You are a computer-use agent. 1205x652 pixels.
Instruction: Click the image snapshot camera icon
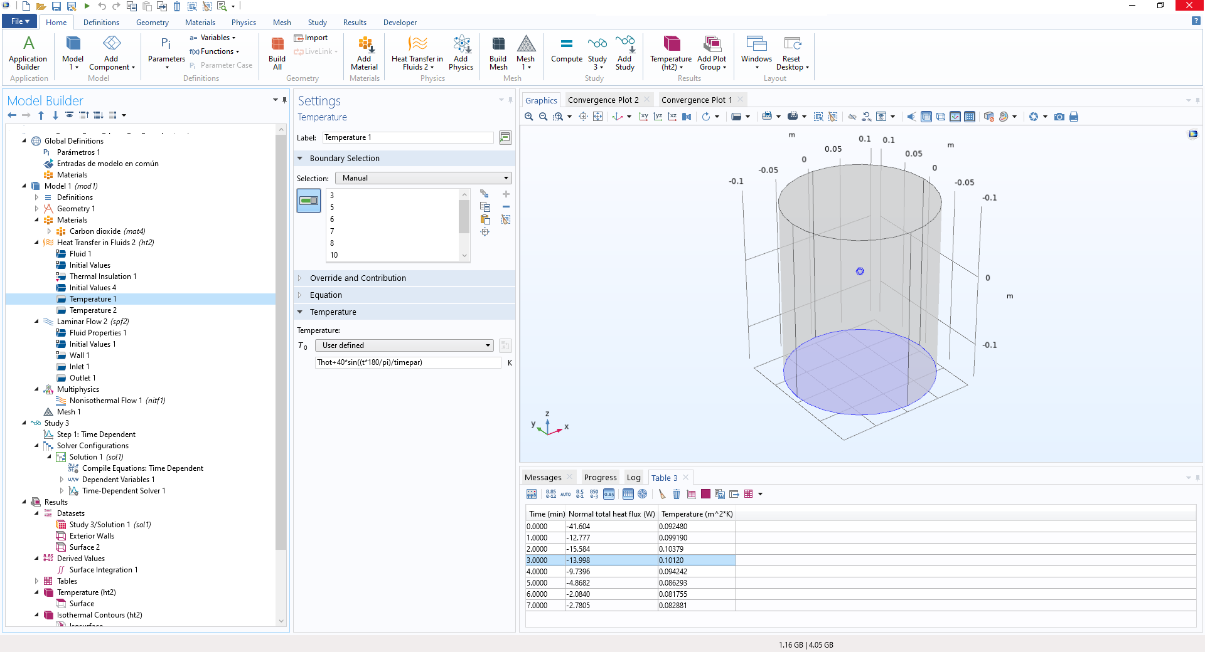click(x=1059, y=117)
